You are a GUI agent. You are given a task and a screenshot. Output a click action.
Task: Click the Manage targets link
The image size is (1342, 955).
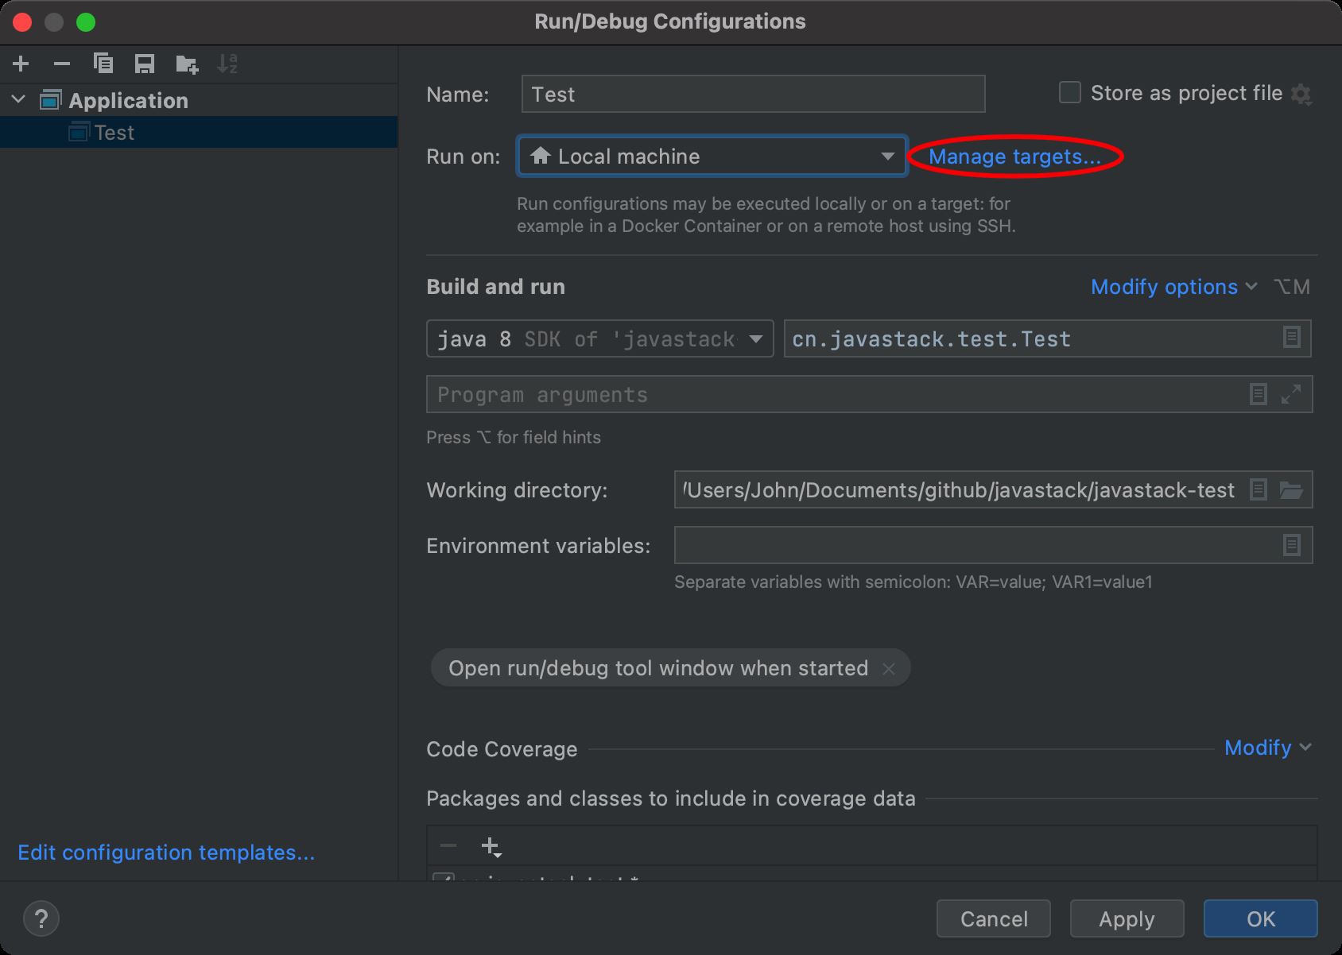pyautogui.click(x=1014, y=157)
